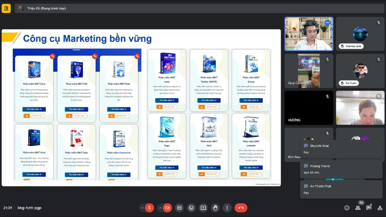The width and height of the screenshot is (386, 217).
Task: Click the yellow presentation icon at top left
Action: pos(6,9)
